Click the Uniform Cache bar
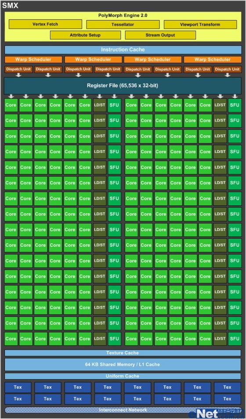 click(x=123, y=376)
